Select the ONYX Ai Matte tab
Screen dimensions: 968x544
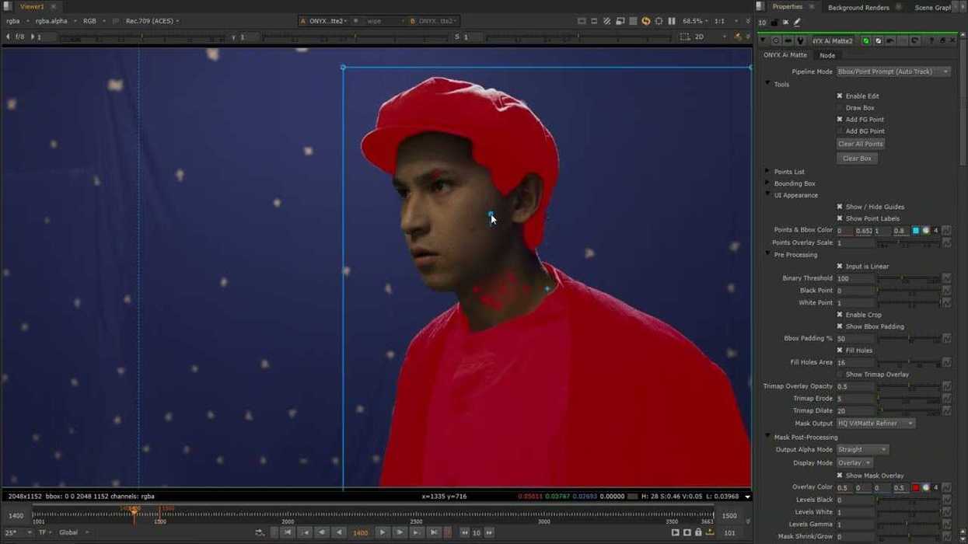[785, 55]
